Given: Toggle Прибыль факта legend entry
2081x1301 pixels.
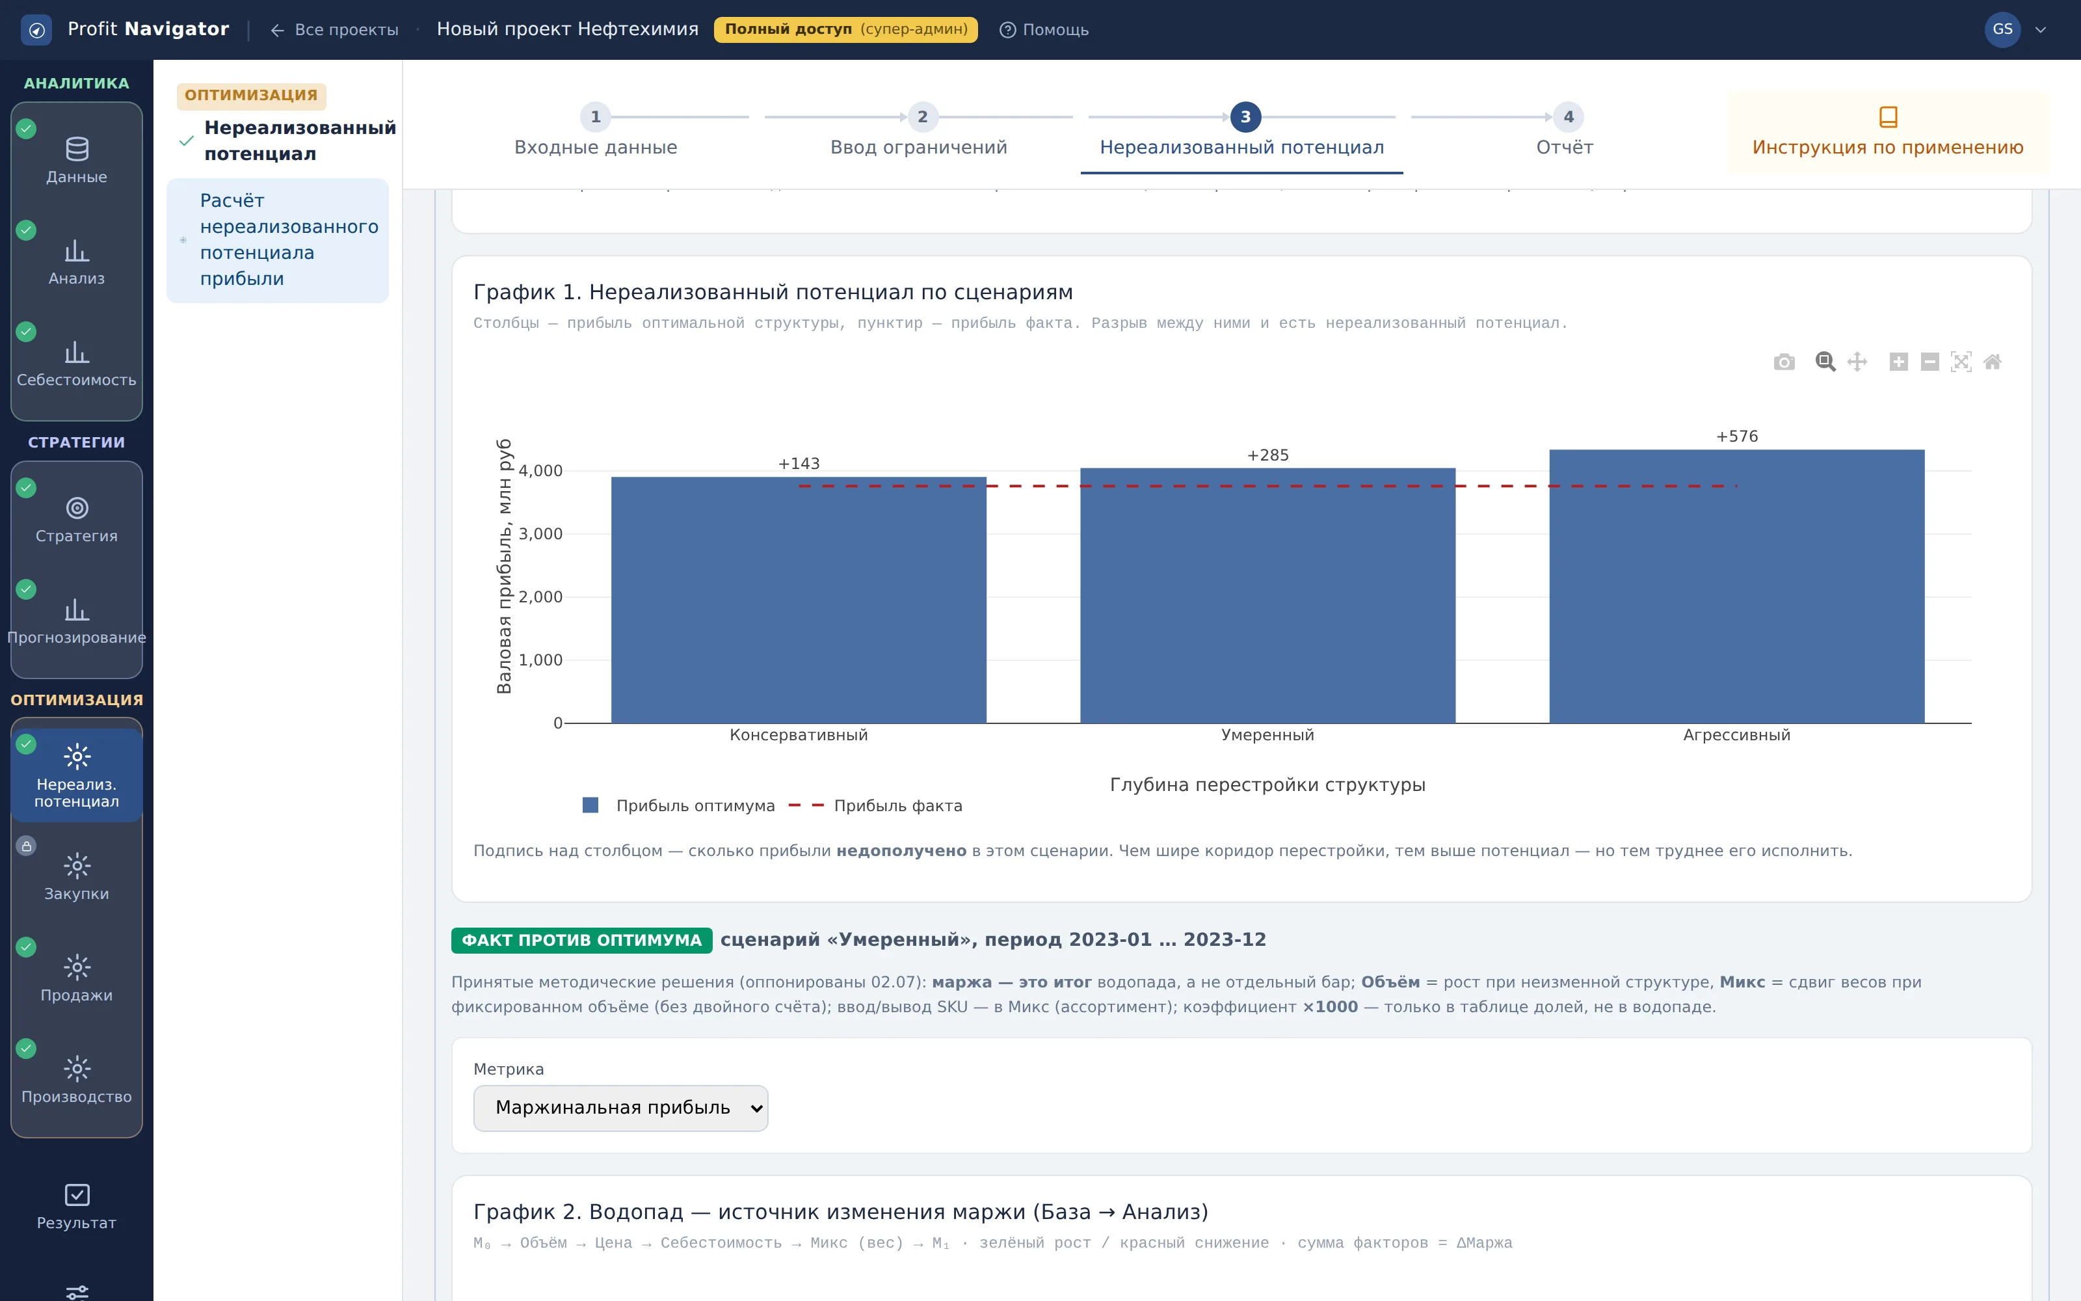Looking at the screenshot, I should pyautogui.click(x=875, y=805).
